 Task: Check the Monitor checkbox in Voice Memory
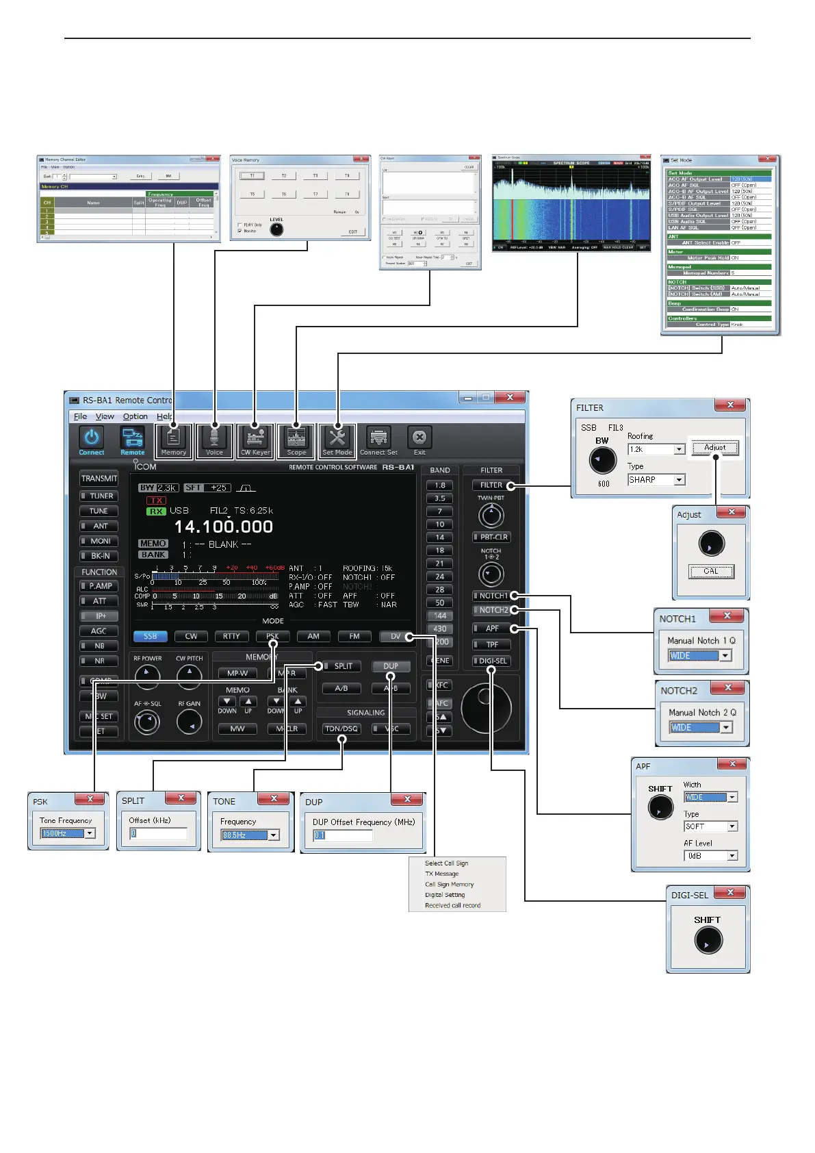tap(240, 231)
